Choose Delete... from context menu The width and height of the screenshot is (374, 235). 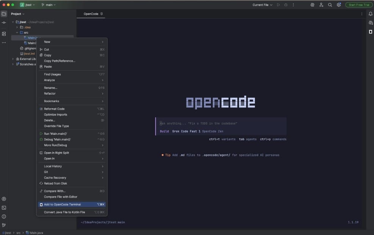72,120
